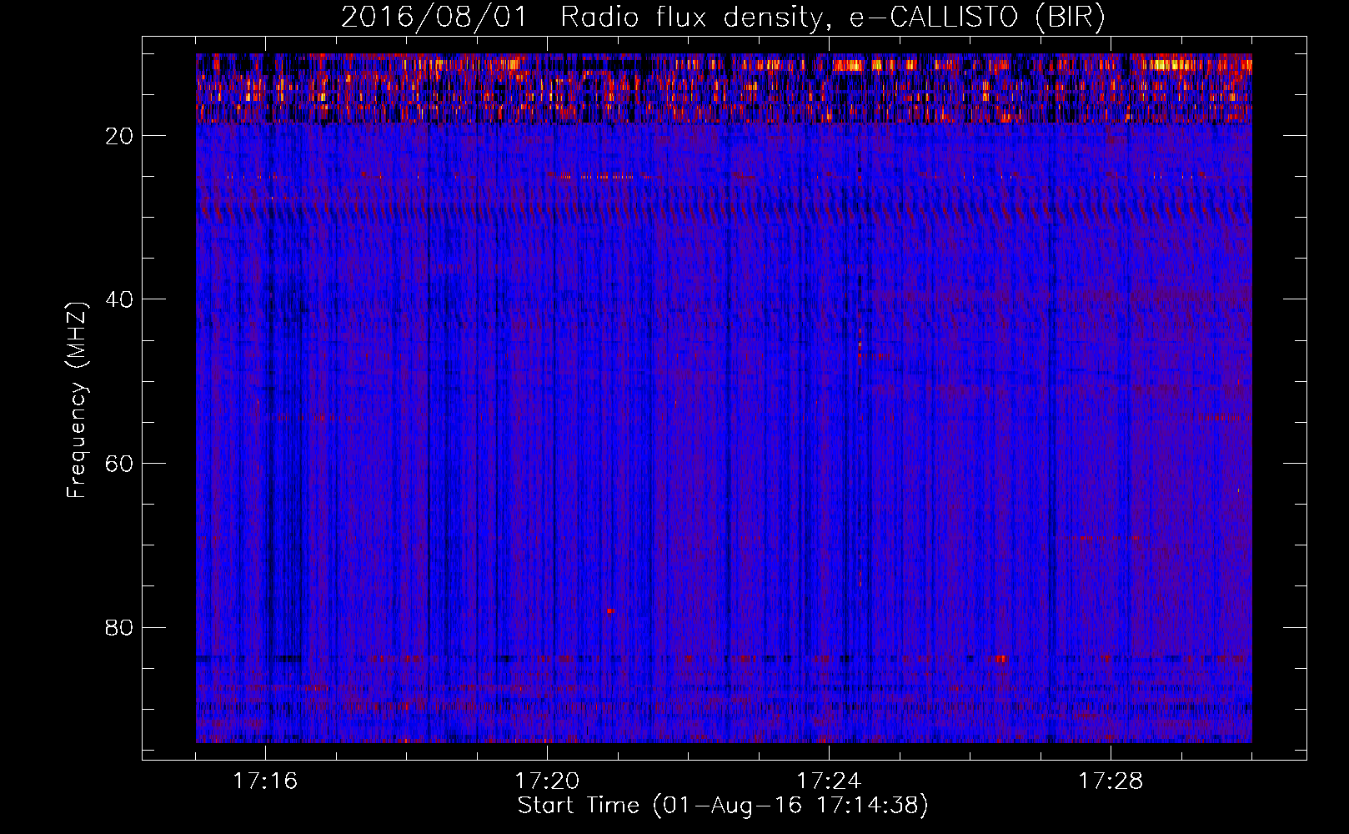Click the 20 MHz frequency tick label
Viewport: 1349px width, 834px height.
click(x=120, y=136)
